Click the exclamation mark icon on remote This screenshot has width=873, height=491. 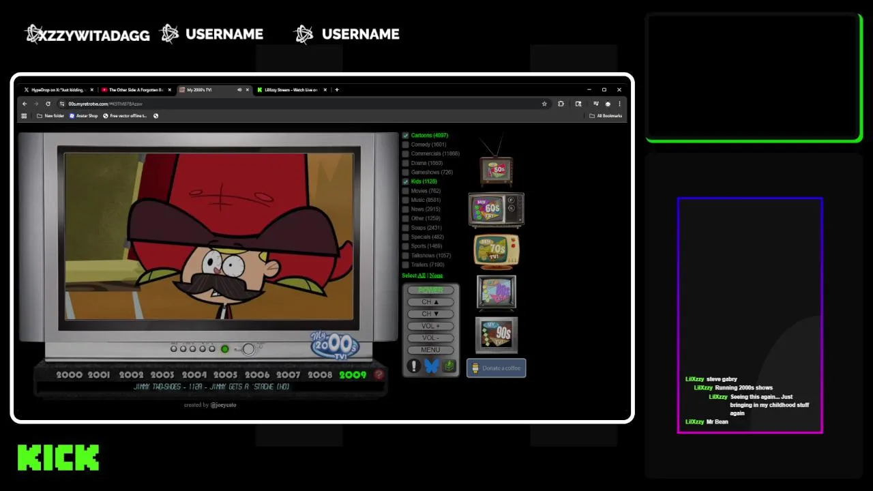[x=413, y=366]
